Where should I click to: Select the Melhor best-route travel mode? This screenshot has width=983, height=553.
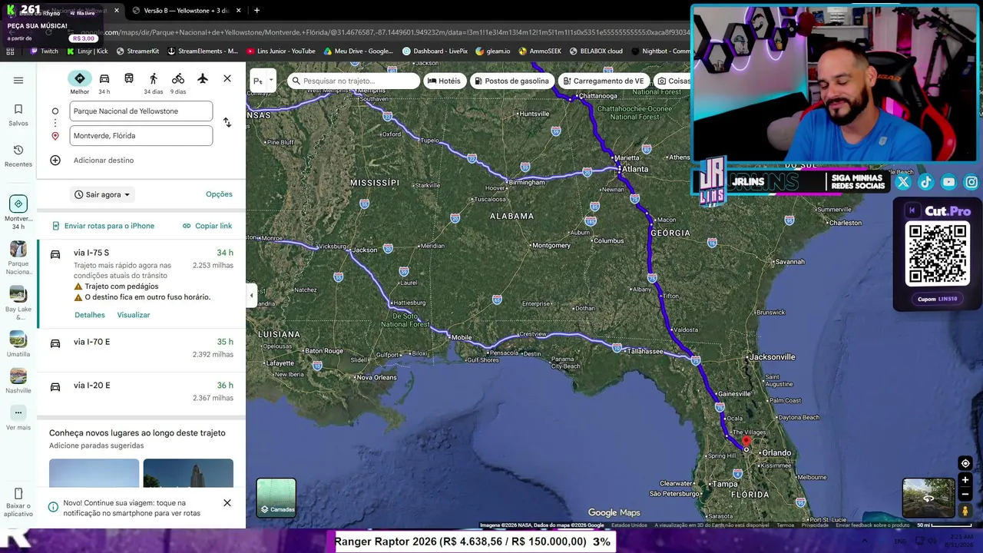click(x=80, y=82)
